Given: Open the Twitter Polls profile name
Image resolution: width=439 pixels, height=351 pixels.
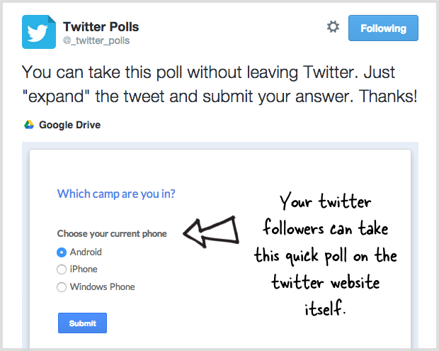Looking at the screenshot, I should click(101, 27).
